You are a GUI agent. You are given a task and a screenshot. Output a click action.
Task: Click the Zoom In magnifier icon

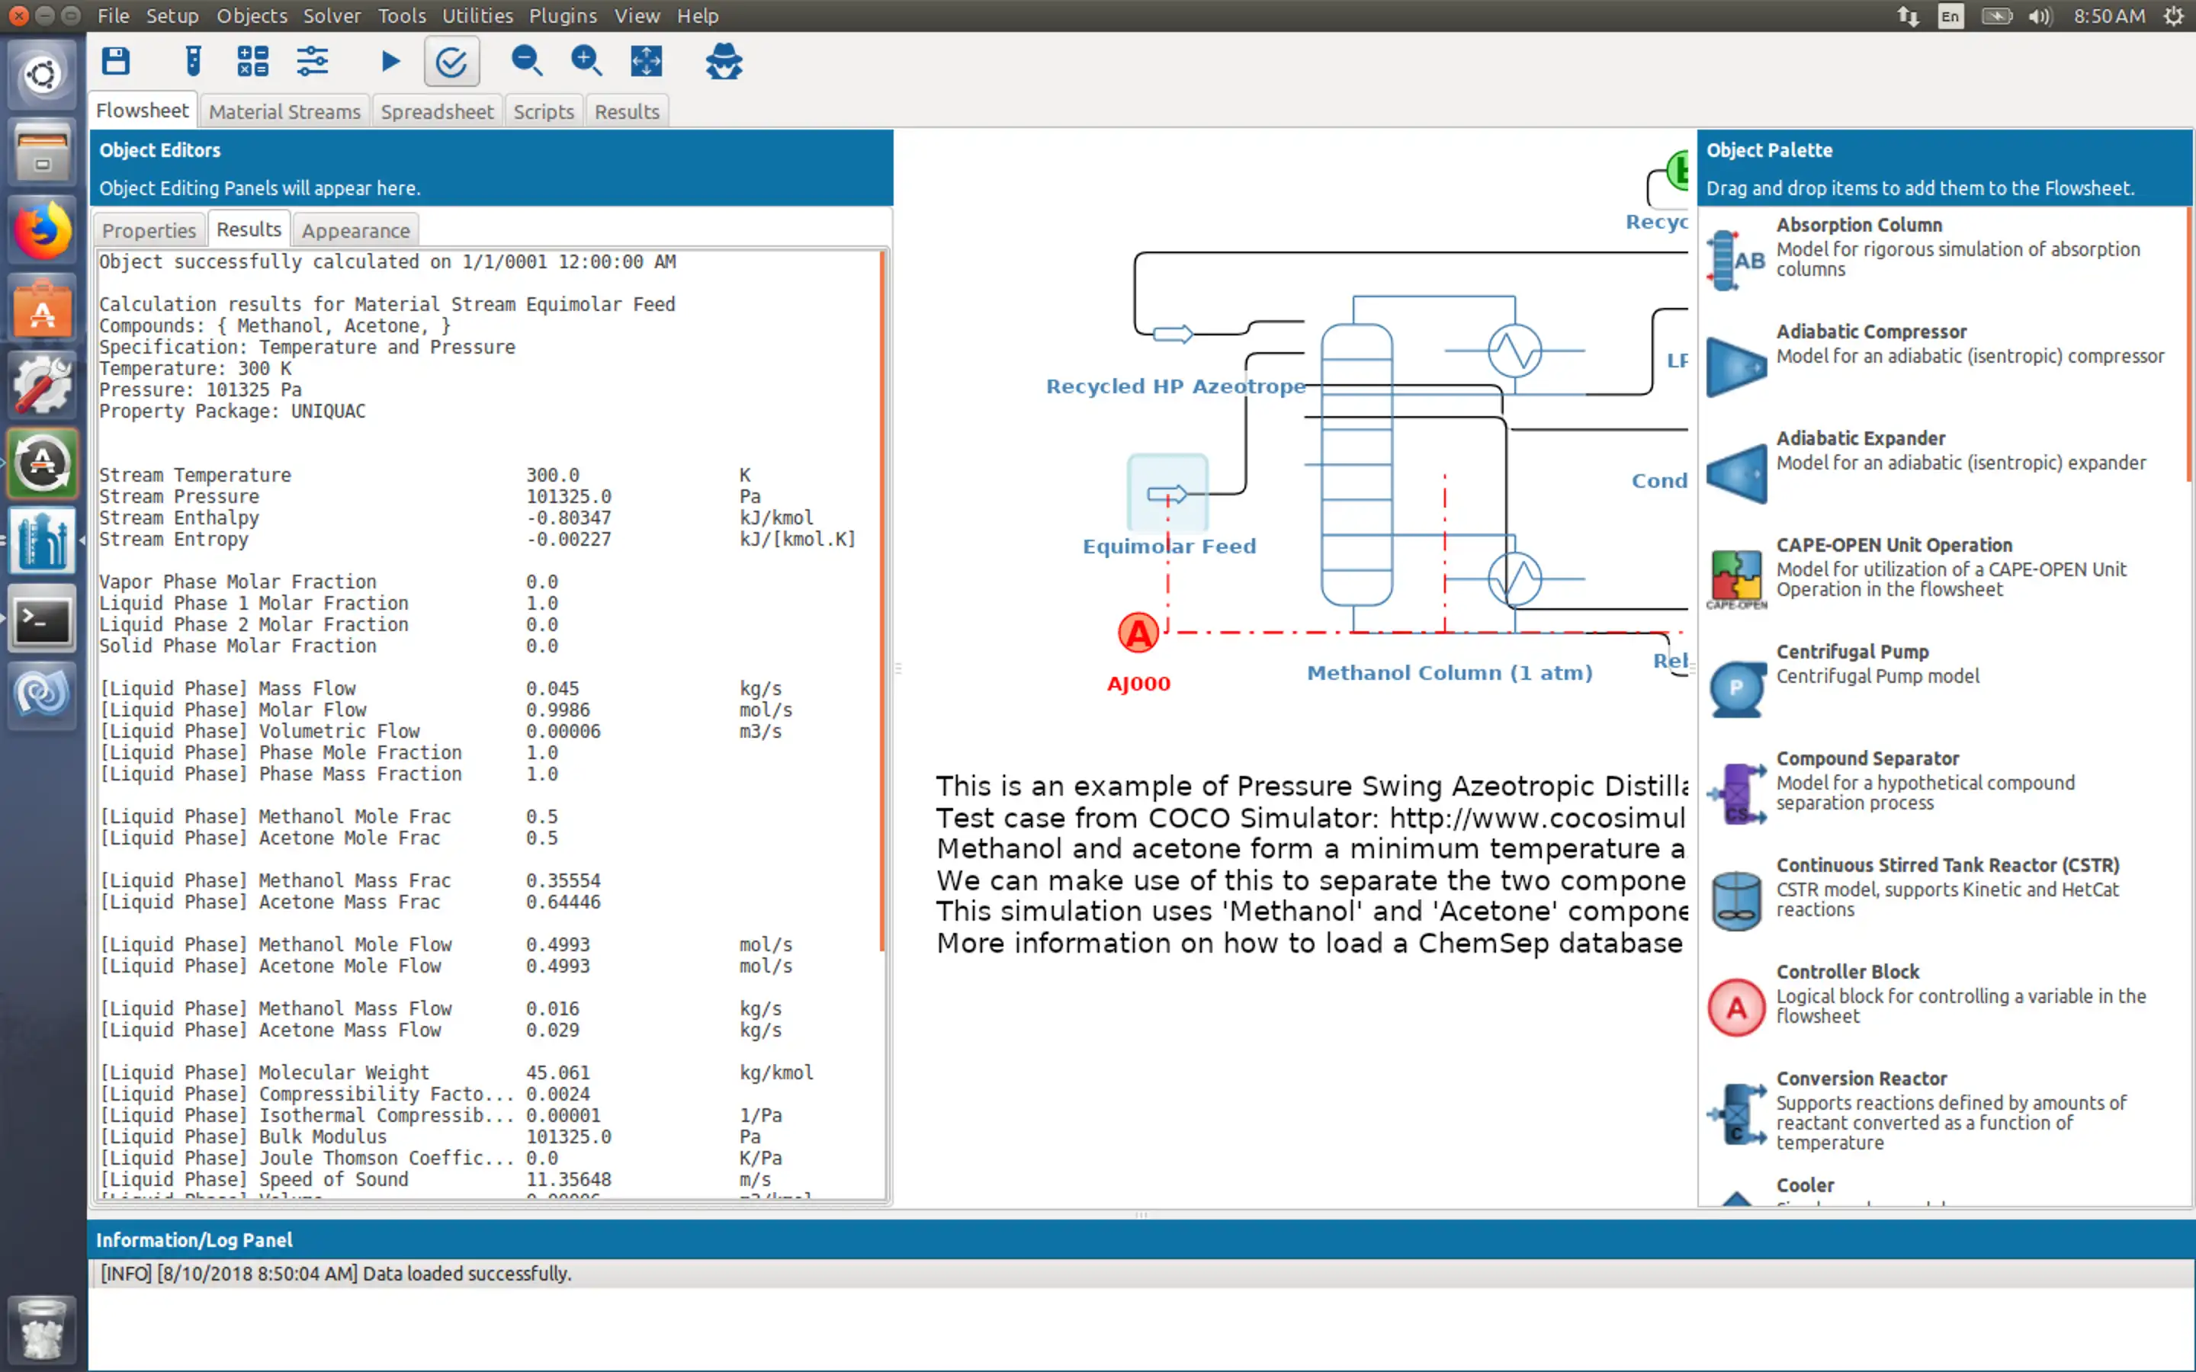click(588, 60)
